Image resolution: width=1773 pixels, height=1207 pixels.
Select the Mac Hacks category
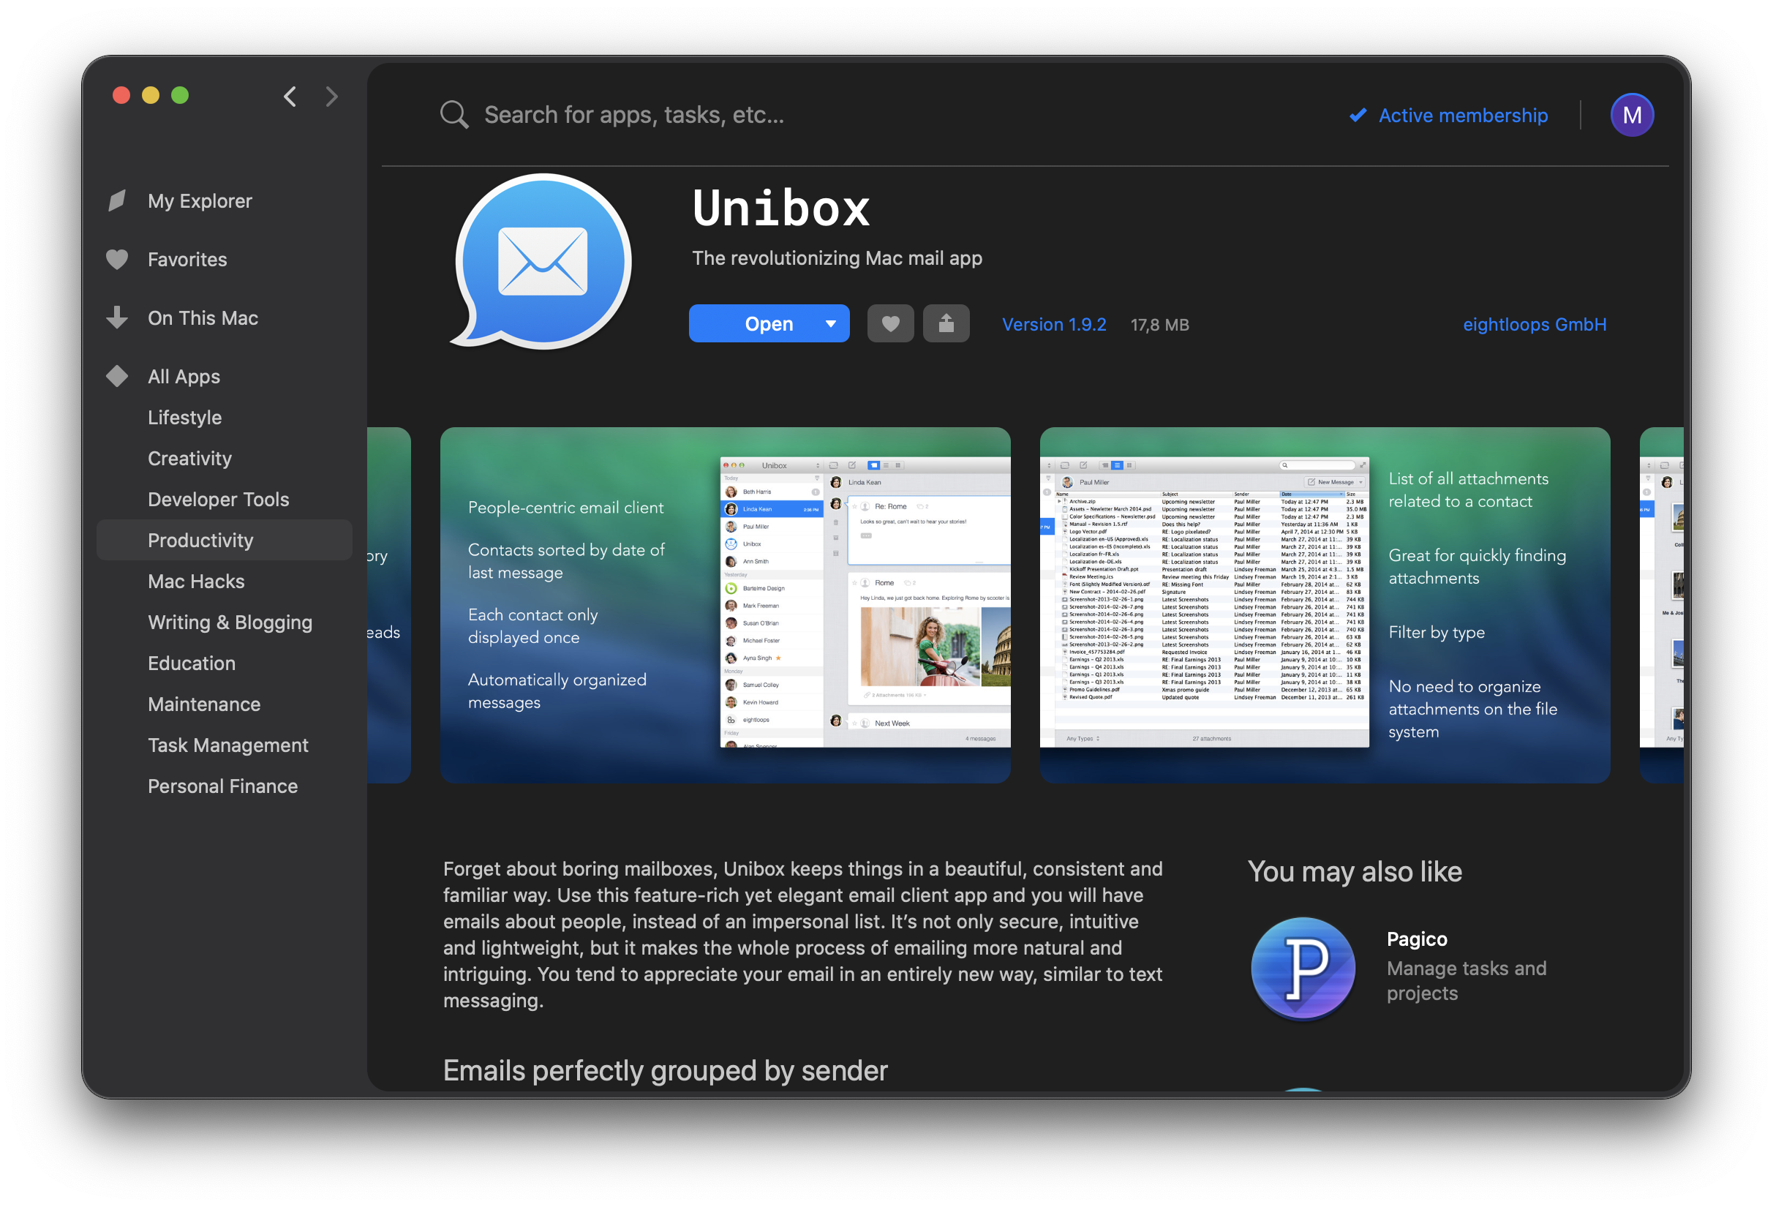click(x=196, y=582)
